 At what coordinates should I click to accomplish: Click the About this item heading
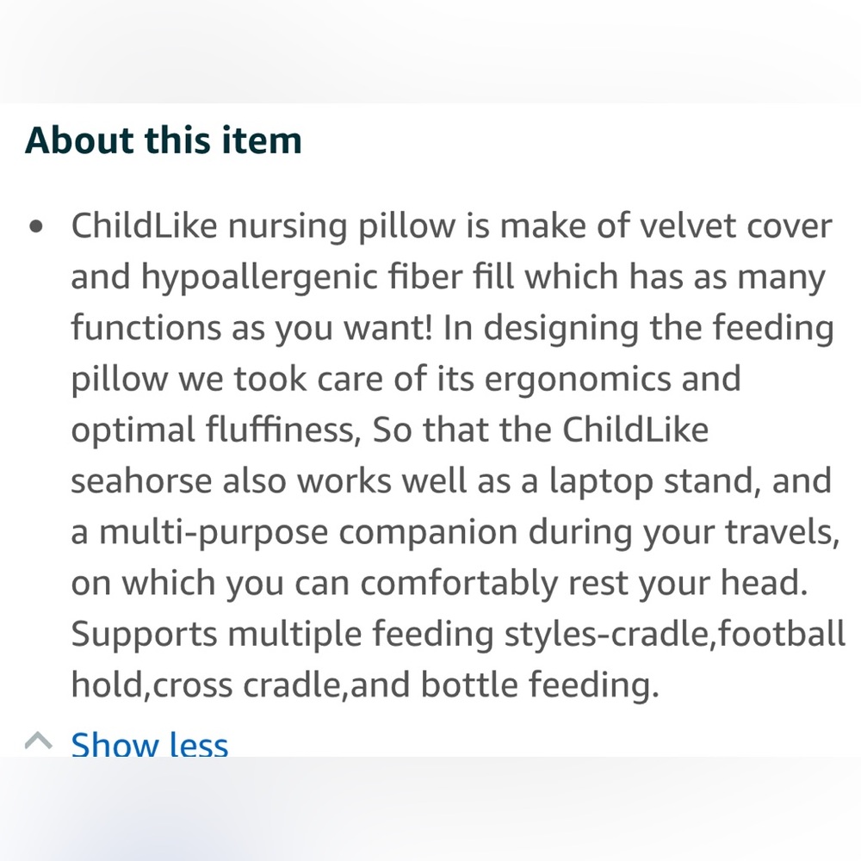coord(164,140)
